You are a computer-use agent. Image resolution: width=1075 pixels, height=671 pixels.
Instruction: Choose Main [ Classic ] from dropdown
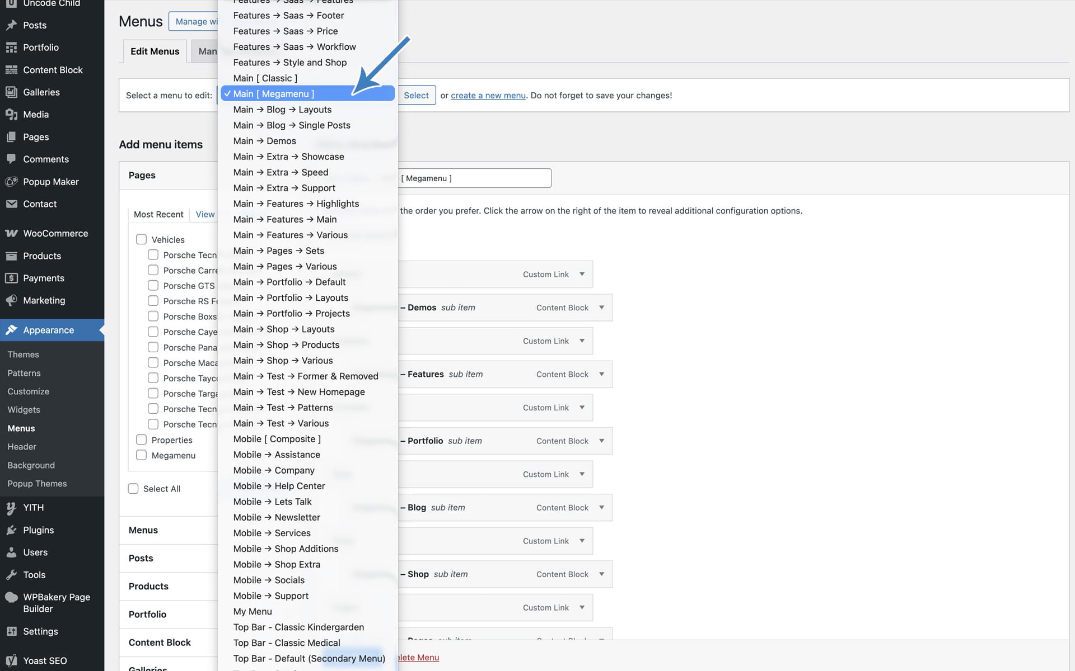(265, 78)
